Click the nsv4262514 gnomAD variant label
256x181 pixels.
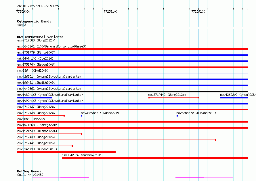[x=49, y=77]
